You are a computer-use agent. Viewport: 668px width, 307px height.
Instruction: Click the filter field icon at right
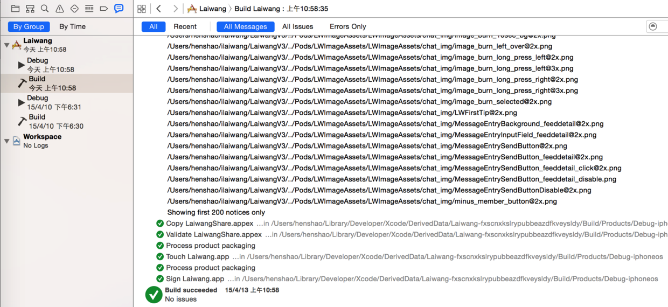point(653,26)
